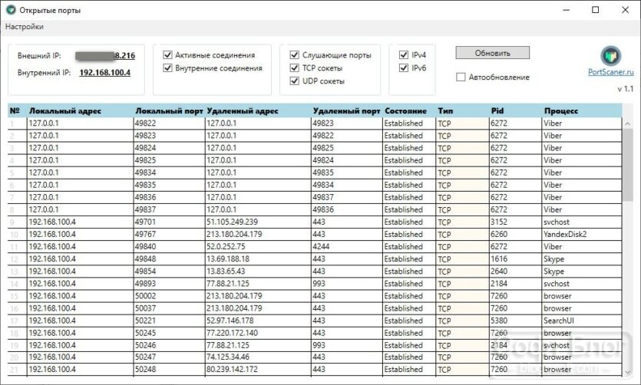Click Pid 3152 cell
The width and height of the screenshot is (641, 385).
pos(515,222)
